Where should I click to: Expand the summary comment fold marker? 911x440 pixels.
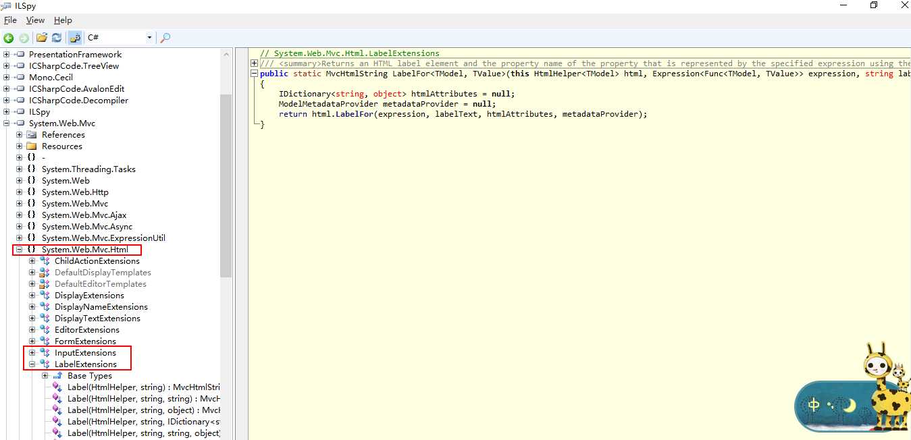tap(254, 63)
